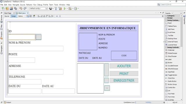Open the Debug Project dropdown arrow
This screenshot has width=186, height=104.
73,8
